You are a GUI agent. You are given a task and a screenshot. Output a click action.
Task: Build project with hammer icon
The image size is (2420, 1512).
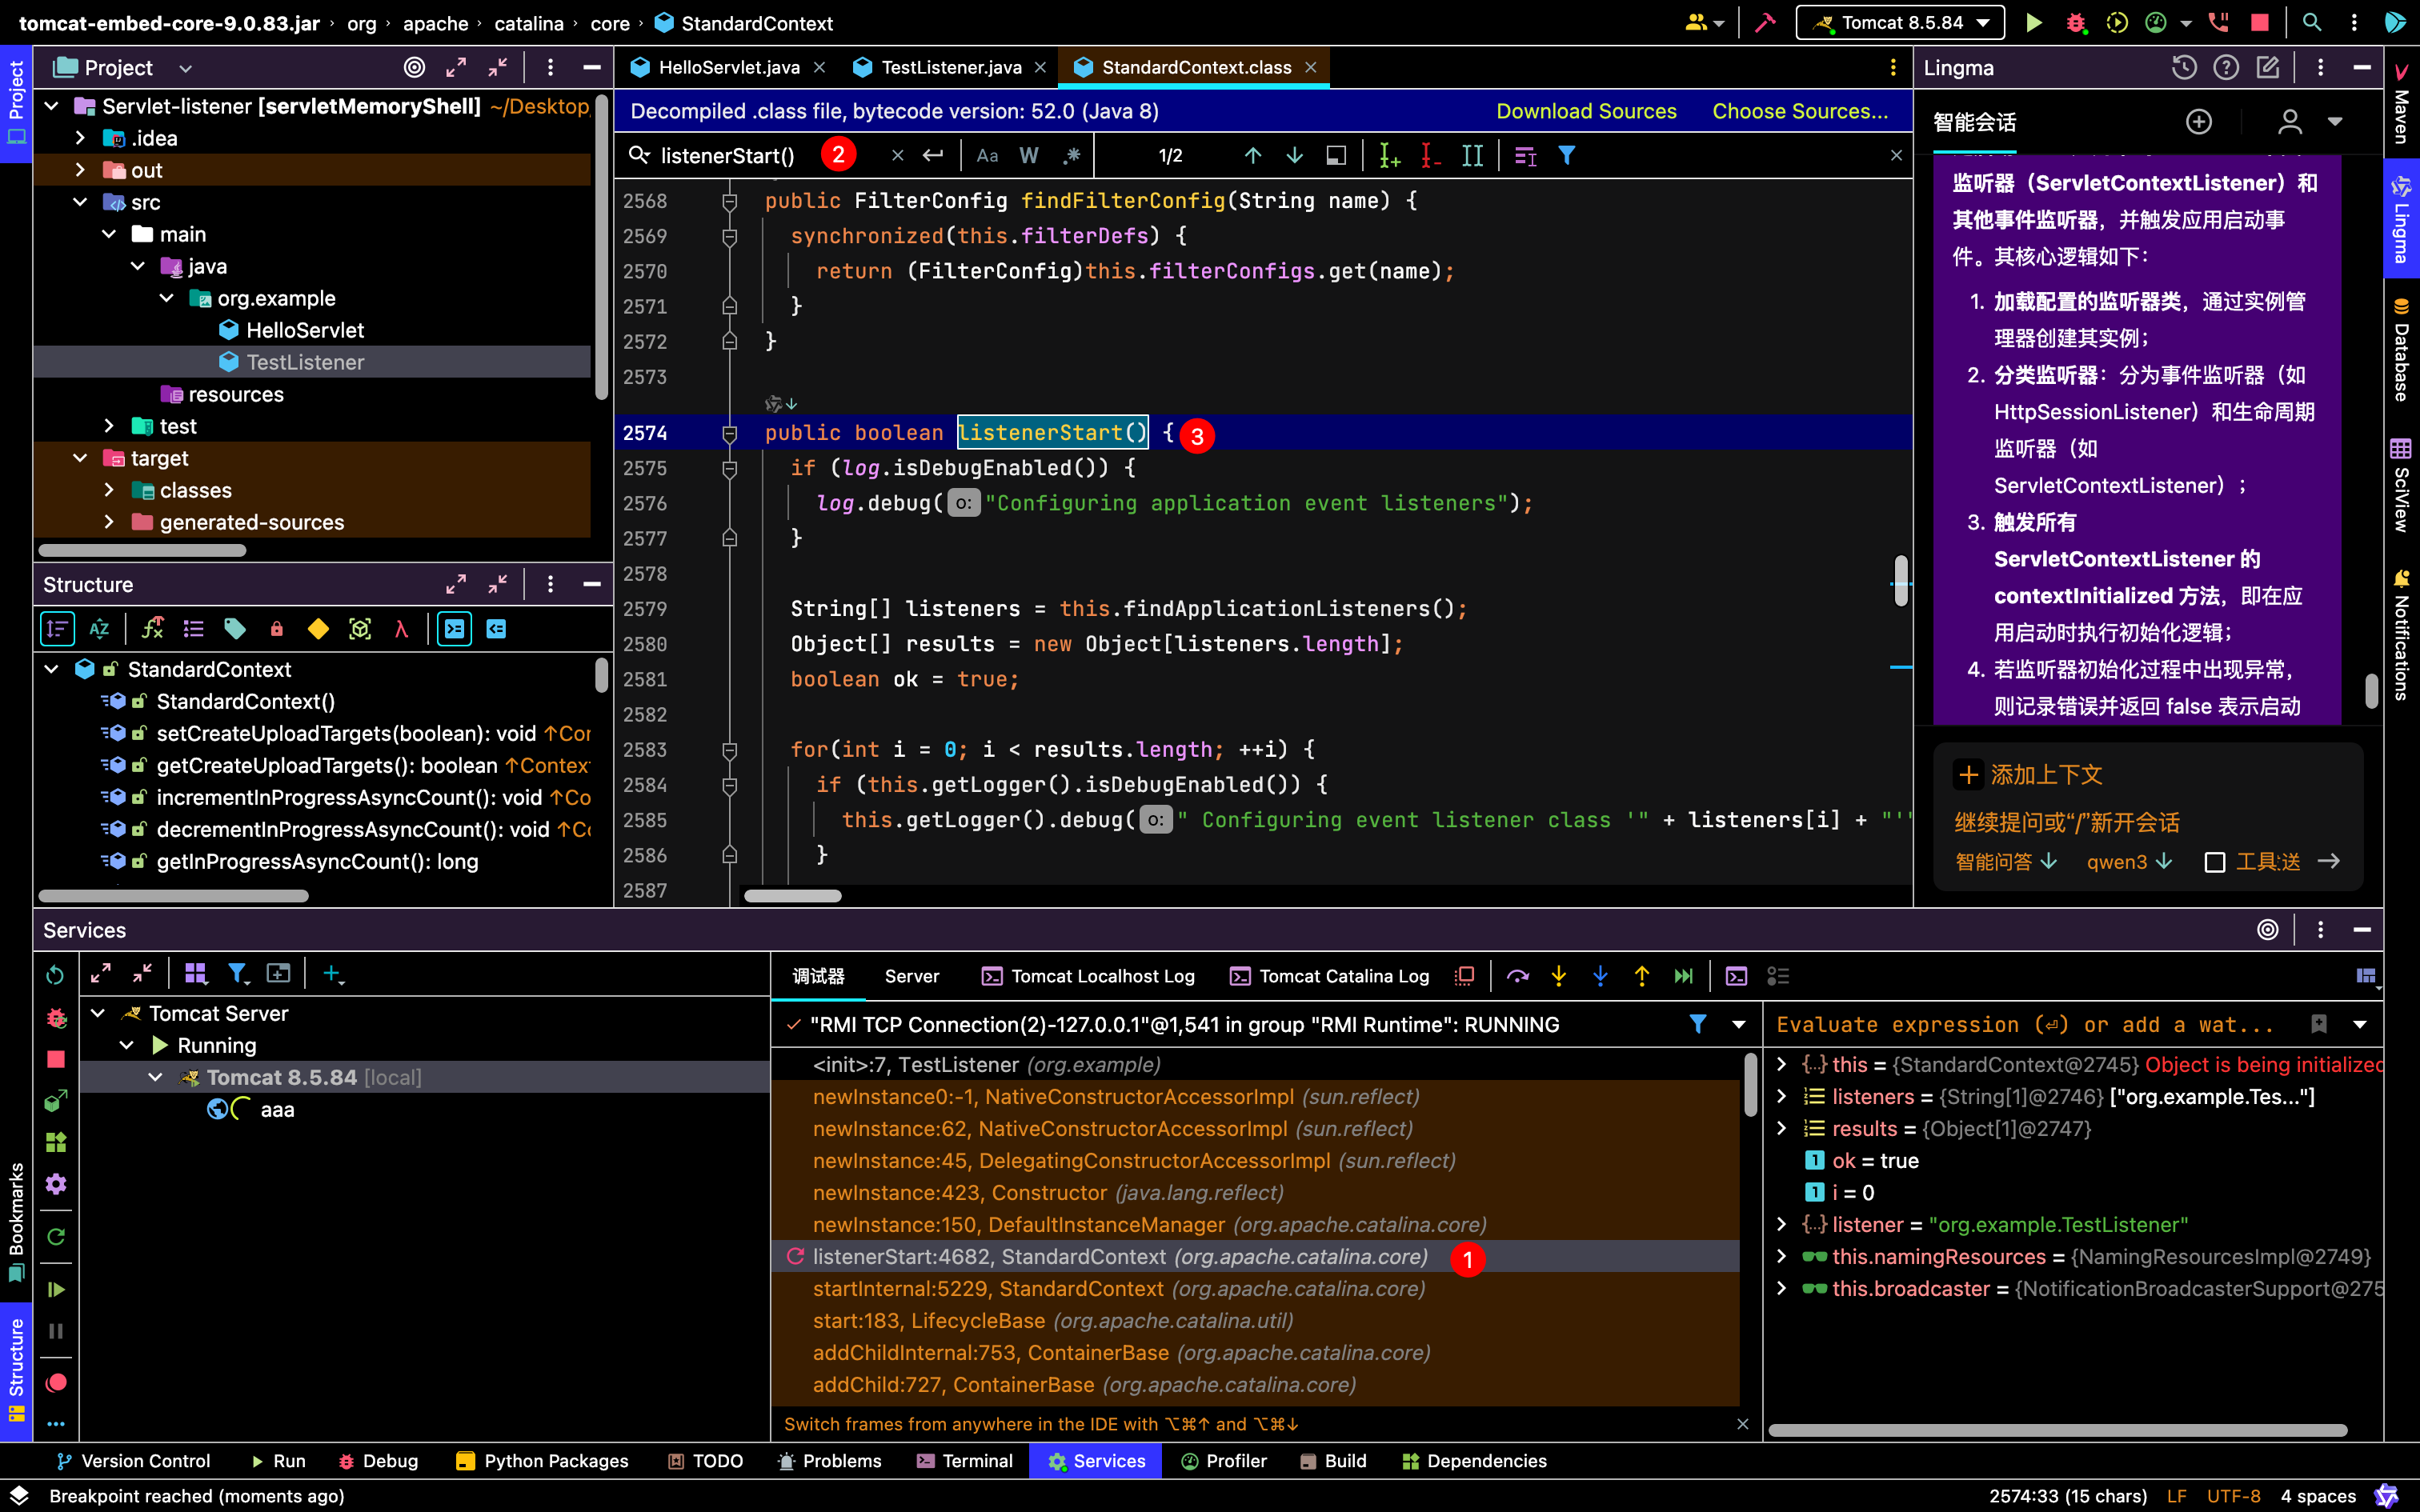pyautogui.click(x=1765, y=22)
